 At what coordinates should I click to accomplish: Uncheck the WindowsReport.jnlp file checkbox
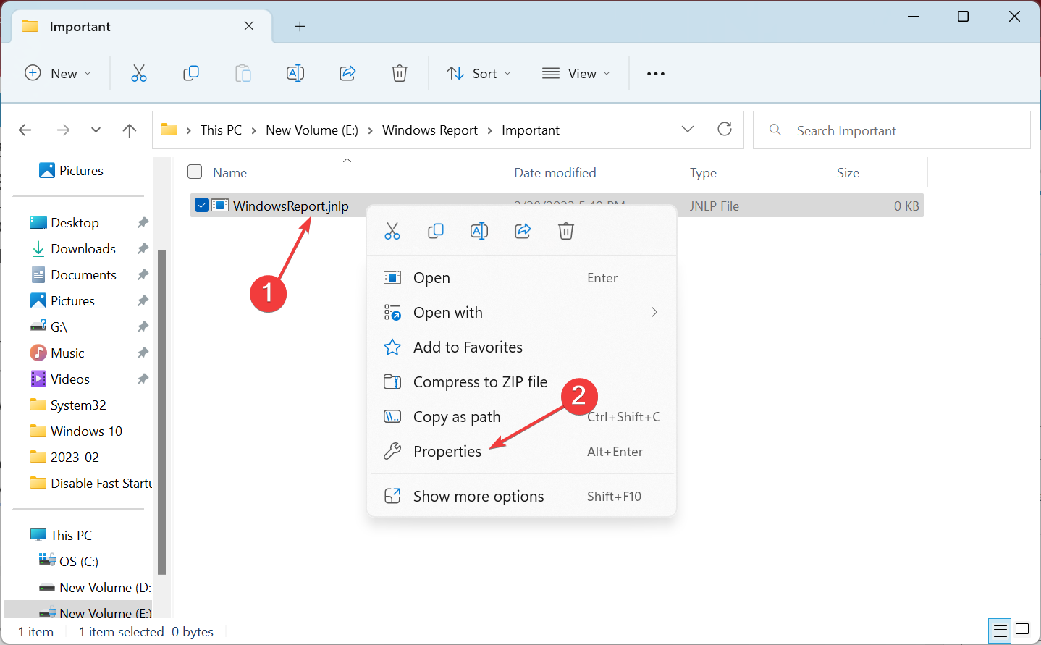[x=202, y=205]
